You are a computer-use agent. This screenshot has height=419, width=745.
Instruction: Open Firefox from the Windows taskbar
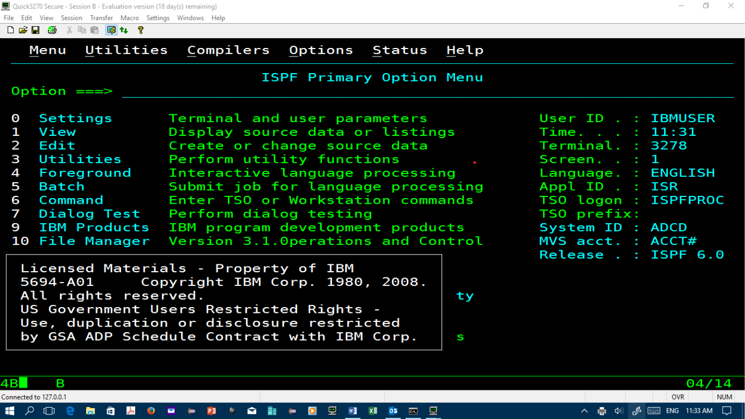151,411
